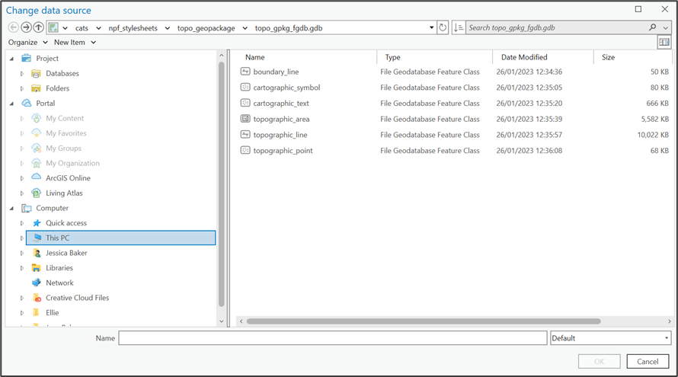678x377 pixels.
Task: Click scroll-right arrow of file list
Action: 669,321
